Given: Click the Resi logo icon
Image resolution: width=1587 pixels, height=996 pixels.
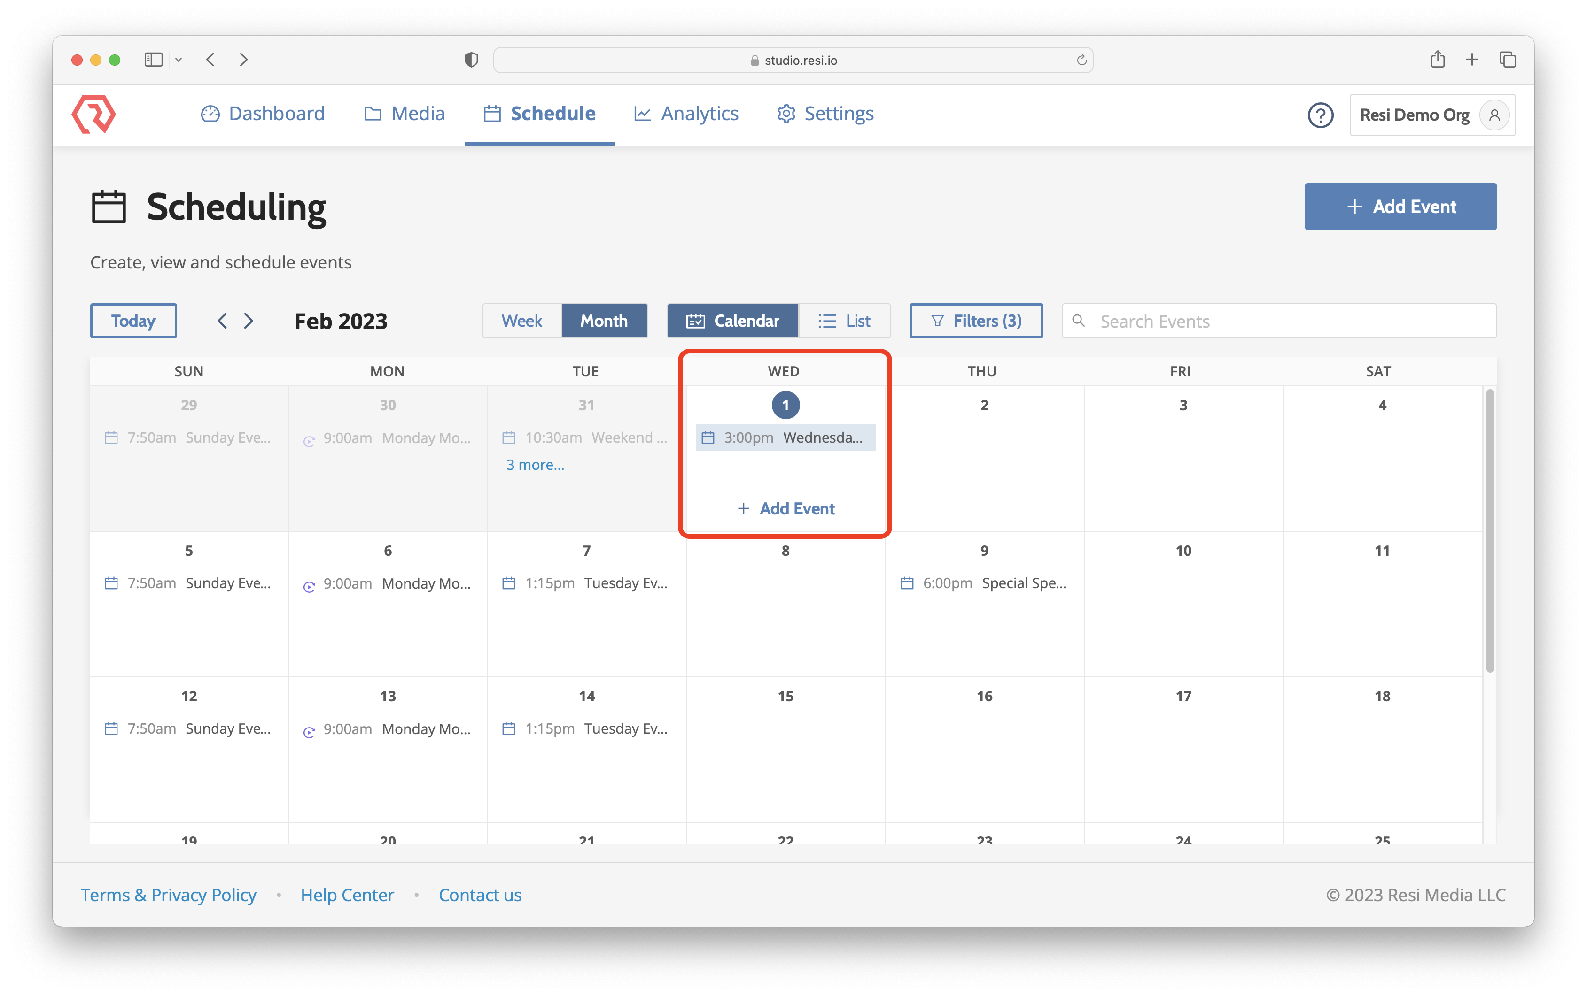Looking at the screenshot, I should click(93, 114).
